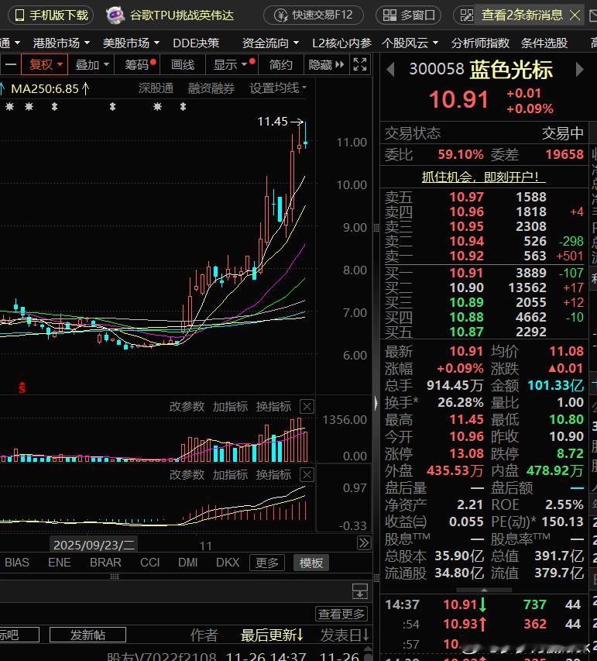Open the 模板 template button
The image size is (597, 661).
point(311,563)
